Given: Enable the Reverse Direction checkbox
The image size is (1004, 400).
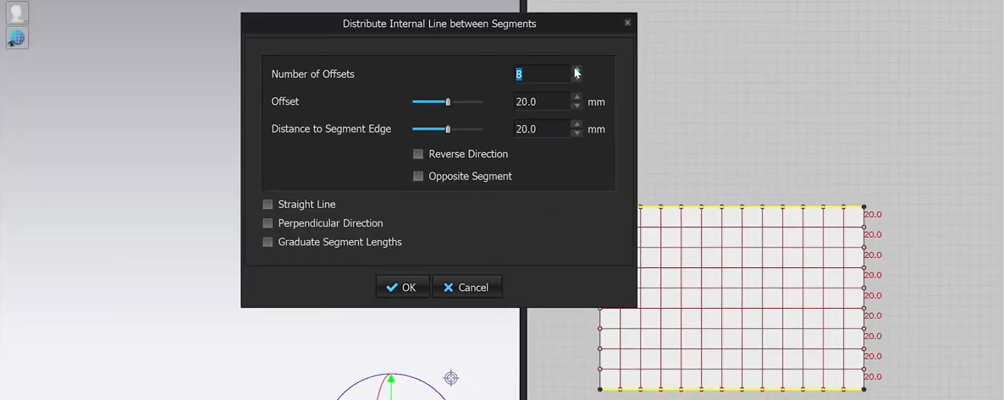Looking at the screenshot, I should click(418, 154).
